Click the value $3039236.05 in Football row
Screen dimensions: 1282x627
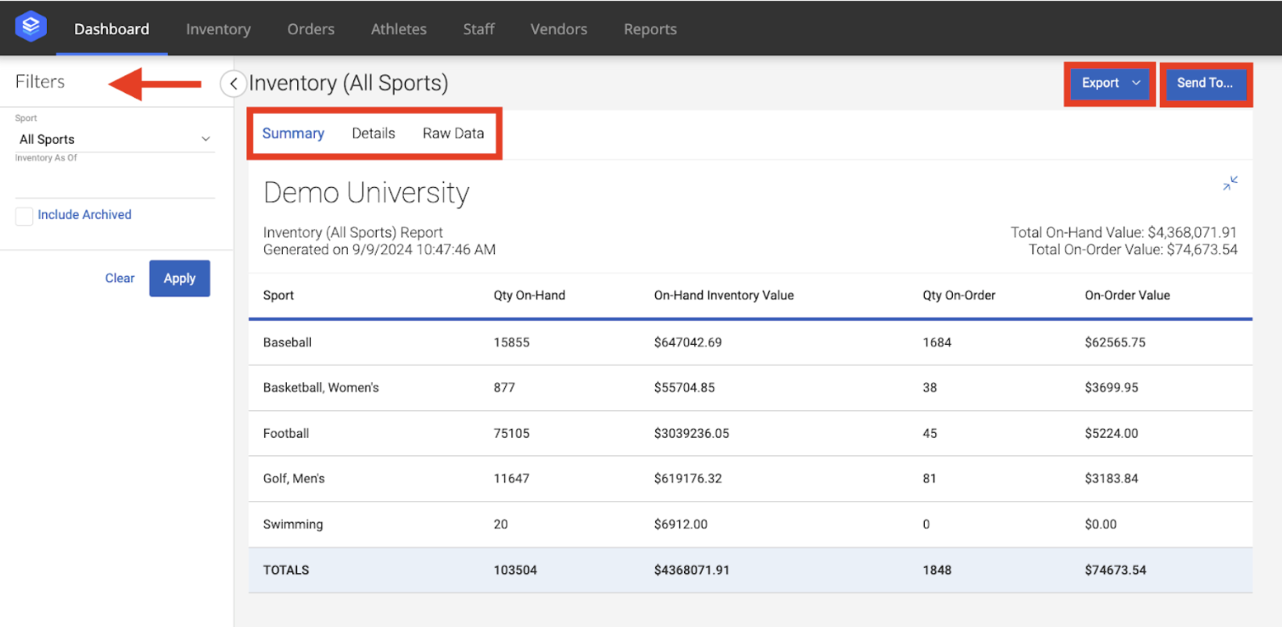(x=691, y=433)
